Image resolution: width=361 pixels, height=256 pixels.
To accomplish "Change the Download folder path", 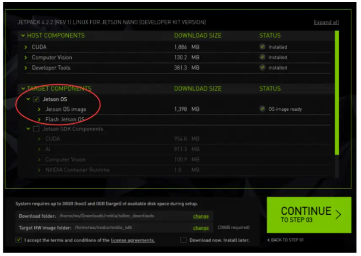I will pos(201,216).
